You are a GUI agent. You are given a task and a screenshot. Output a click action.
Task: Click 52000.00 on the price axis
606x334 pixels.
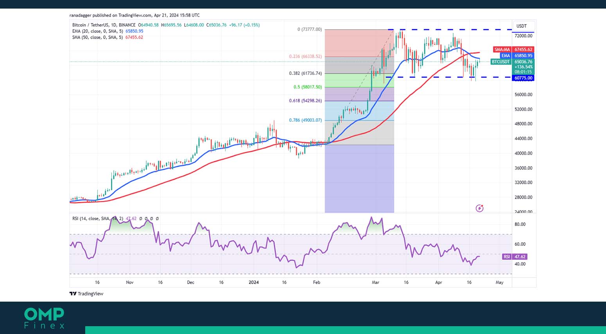click(523, 109)
